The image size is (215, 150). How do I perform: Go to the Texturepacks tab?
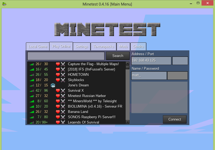coord(104,47)
